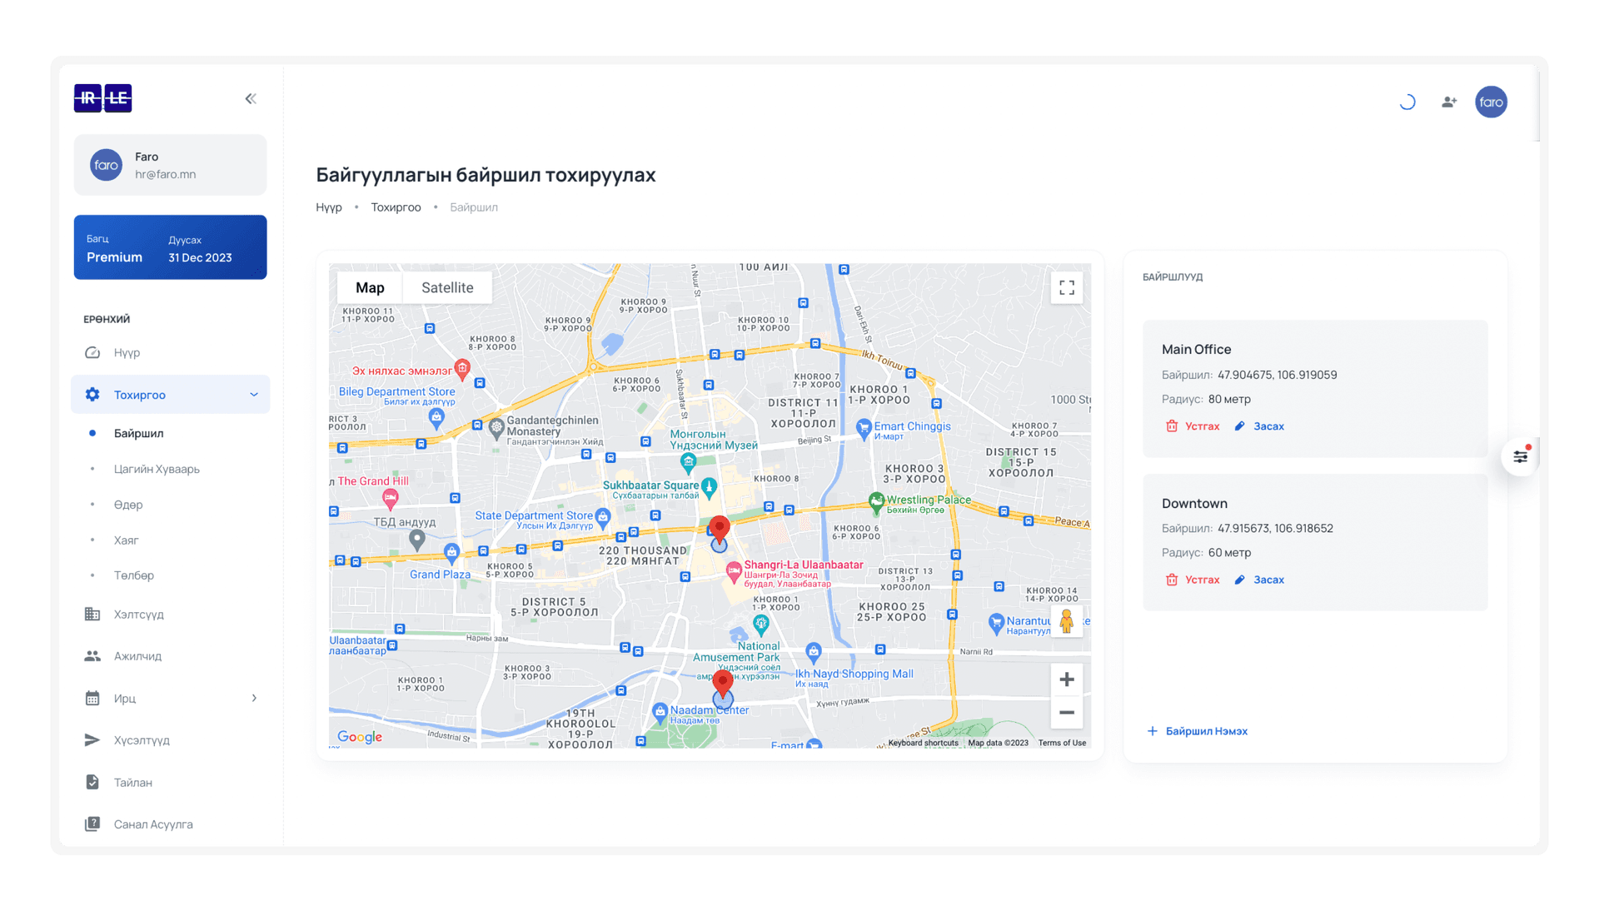Toggle fullscreen map view
This screenshot has height=911, width=1599.
(1066, 288)
